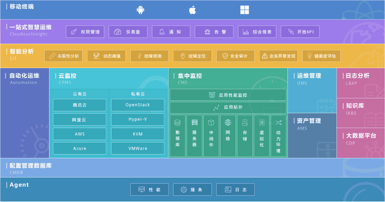Open the 动力环境 tile
This screenshot has height=202, width=385.
tap(278, 136)
